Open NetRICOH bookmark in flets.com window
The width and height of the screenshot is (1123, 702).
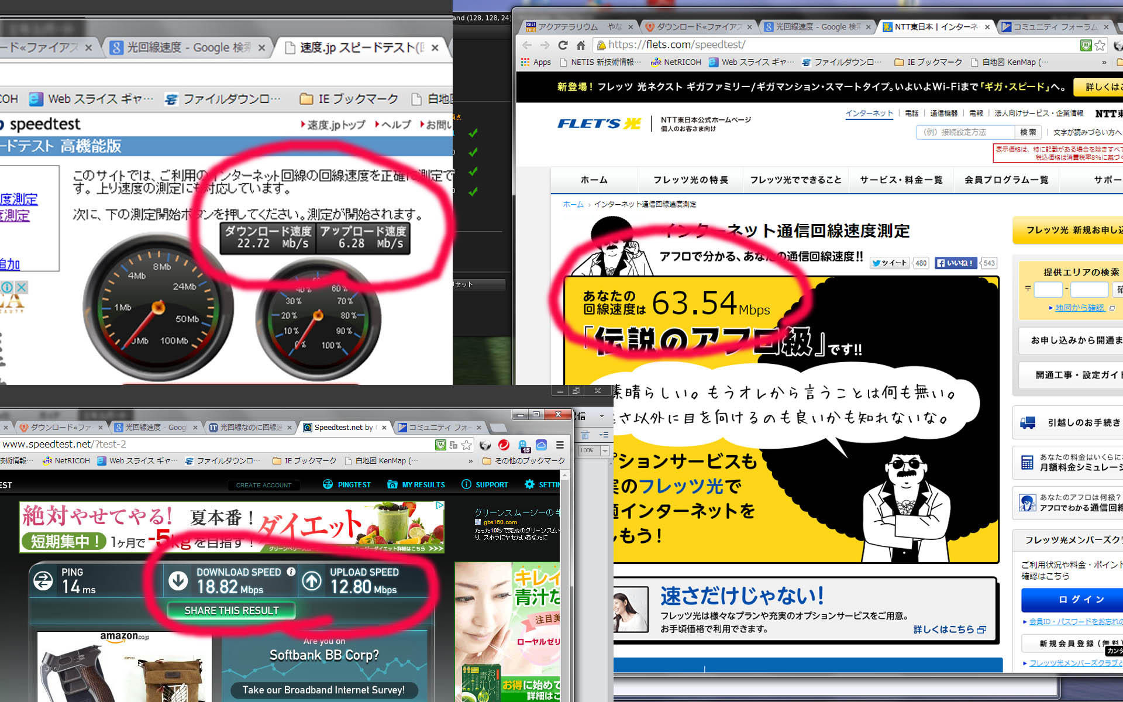(x=676, y=62)
